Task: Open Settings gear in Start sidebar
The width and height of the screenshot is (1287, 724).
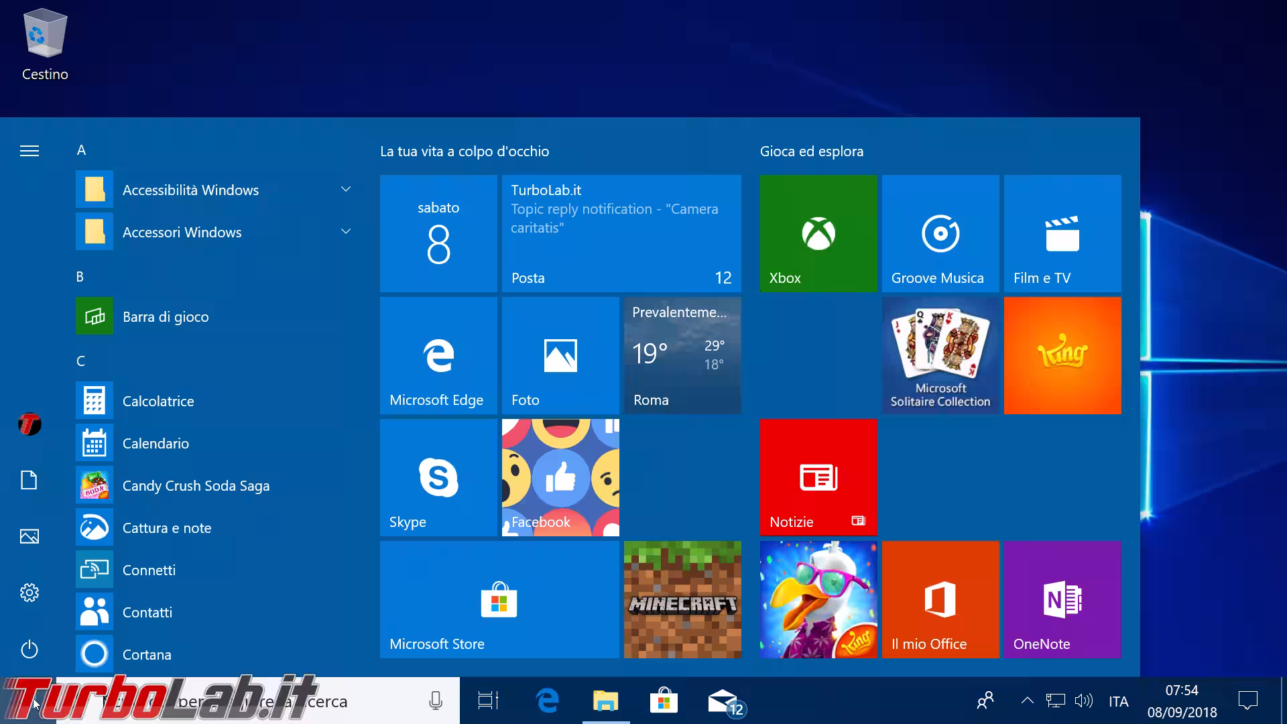Action: (x=29, y=593)
